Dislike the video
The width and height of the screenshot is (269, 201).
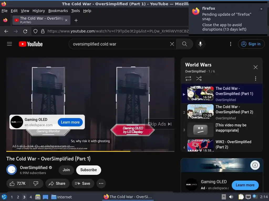[x=36, y=183]
